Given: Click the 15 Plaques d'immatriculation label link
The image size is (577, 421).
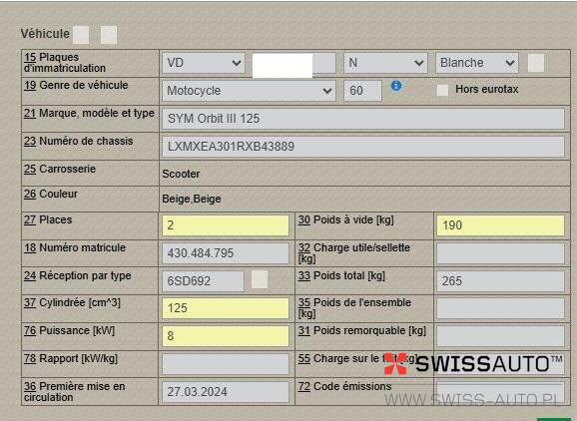Looking at the screenshot, I should [65, 63].
